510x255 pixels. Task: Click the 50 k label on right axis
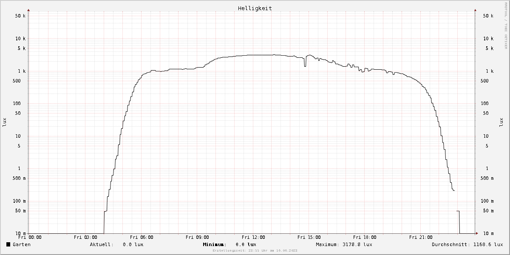coord(487,16)
